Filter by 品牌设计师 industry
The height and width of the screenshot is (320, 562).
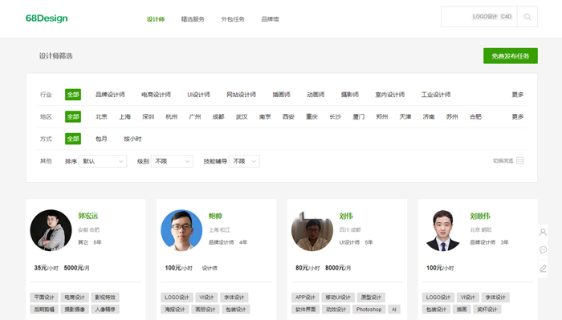click(x=110, y=95)
